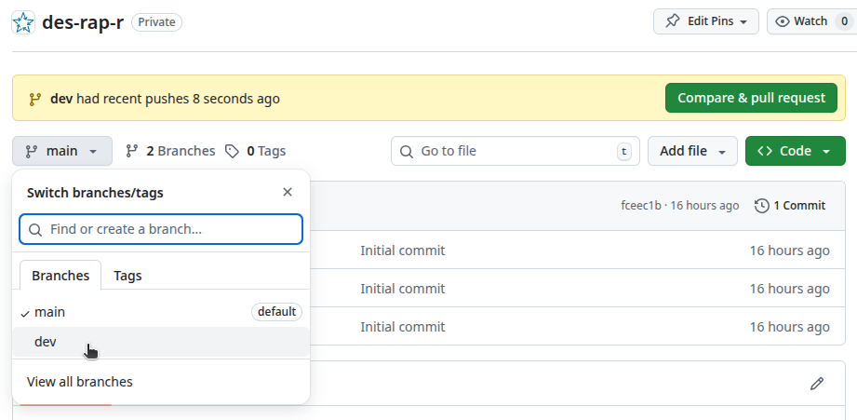Select the main branch with checkmark

click(x=50, y=312)
